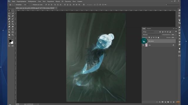Select the Smudge tool
The image size is (188, 105).
pyautogui.click(x=9, y=27)
